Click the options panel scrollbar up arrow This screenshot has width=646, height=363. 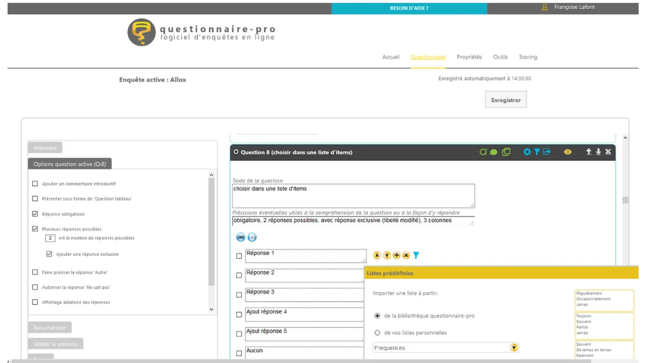(x=211, y=175)
